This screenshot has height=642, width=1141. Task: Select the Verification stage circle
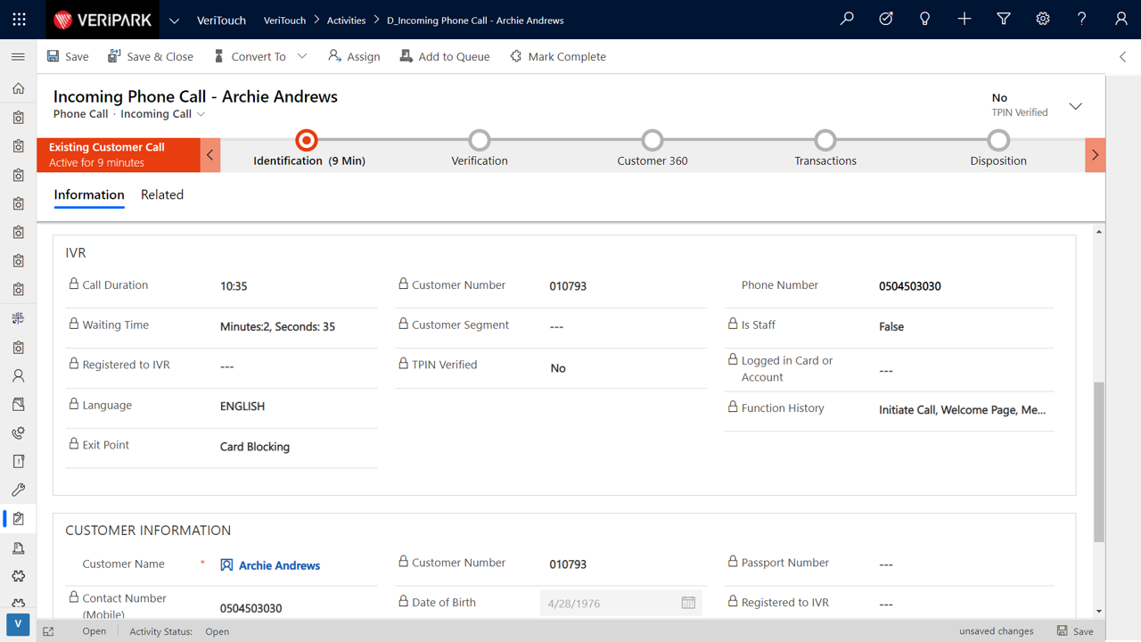point(480,140)
